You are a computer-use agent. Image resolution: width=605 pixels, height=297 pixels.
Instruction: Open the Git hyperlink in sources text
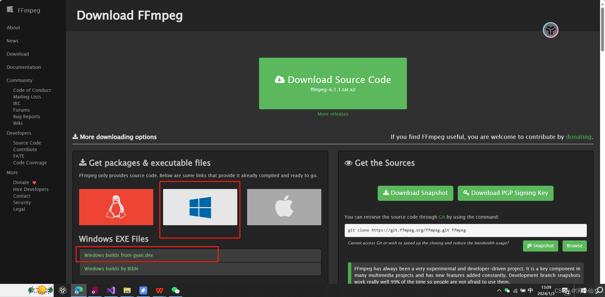tap(442, 217)
